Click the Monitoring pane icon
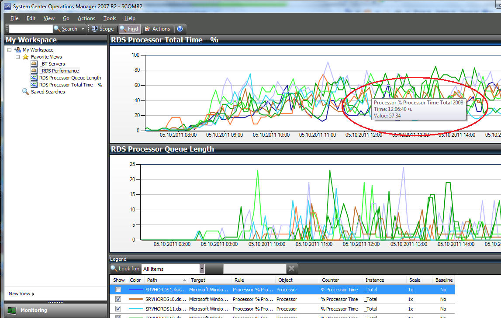Viewport: 501px width, 318px height. (x=12, y=310)
